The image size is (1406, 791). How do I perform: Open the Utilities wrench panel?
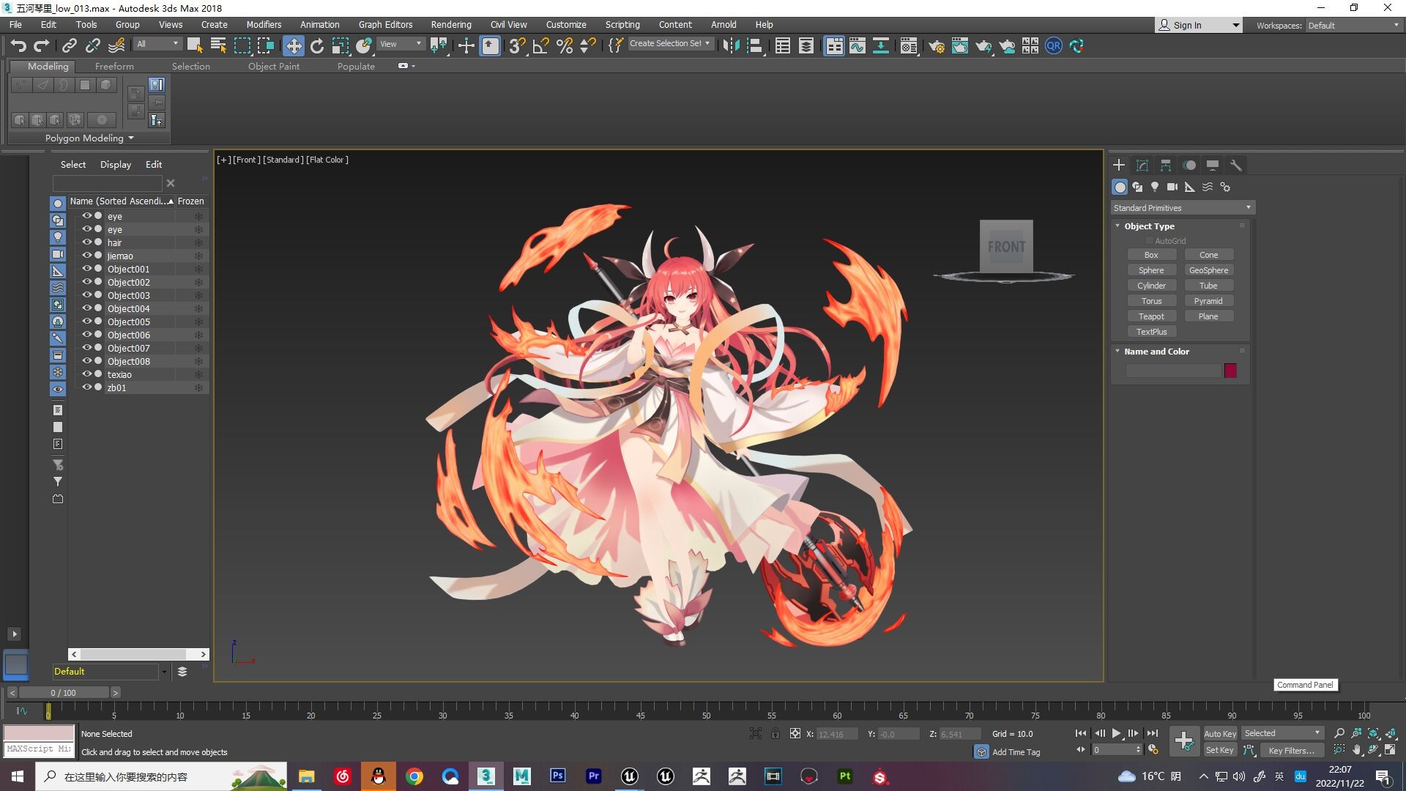click(1235, 166)
